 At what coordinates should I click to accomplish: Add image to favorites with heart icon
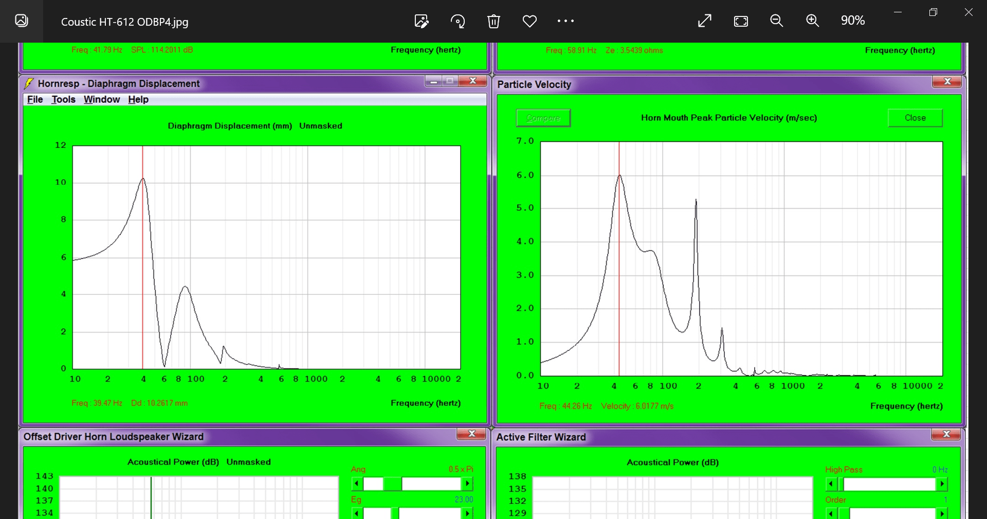point(529,21)
